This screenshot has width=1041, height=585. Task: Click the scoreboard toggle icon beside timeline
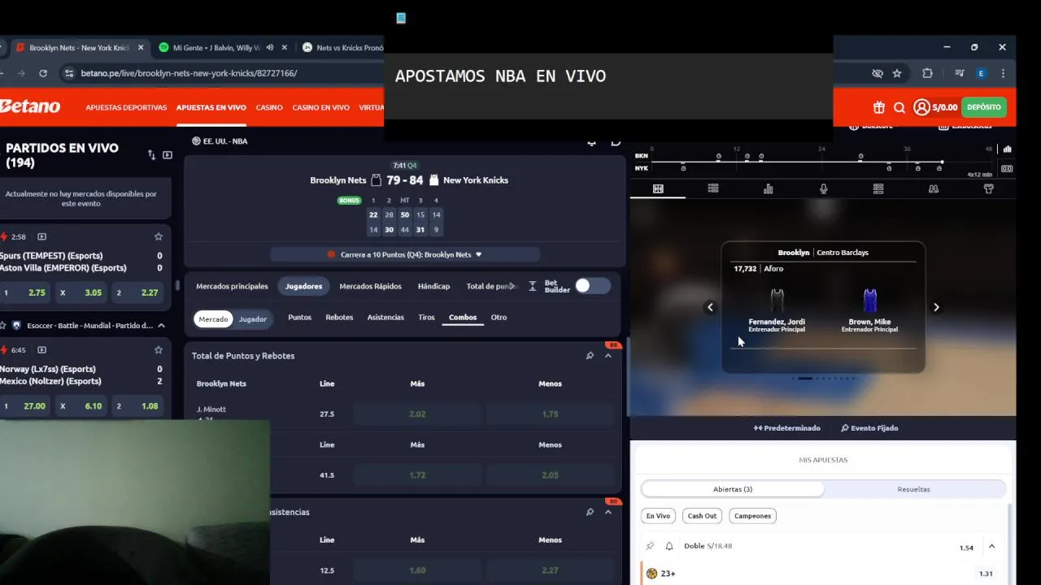1007,168
